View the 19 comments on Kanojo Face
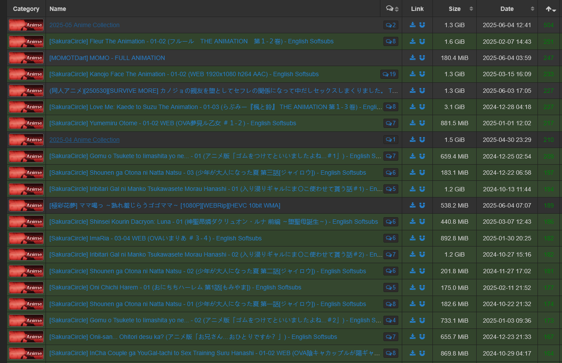The image size is (562, 363). 389,74
